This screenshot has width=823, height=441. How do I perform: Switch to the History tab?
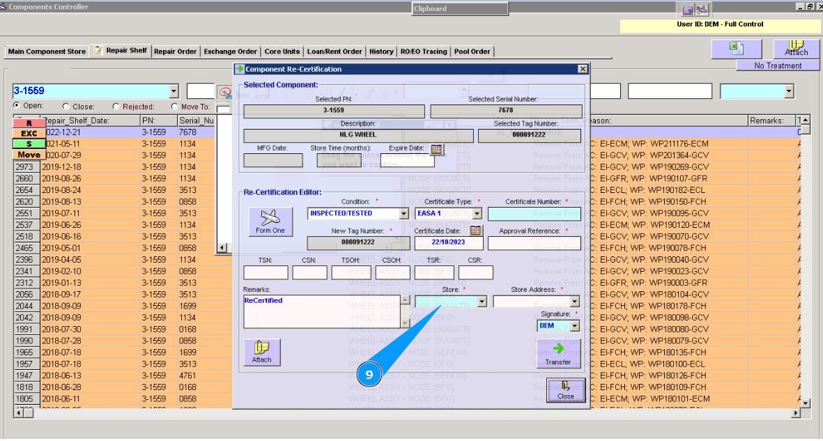[x=381, y=52]
